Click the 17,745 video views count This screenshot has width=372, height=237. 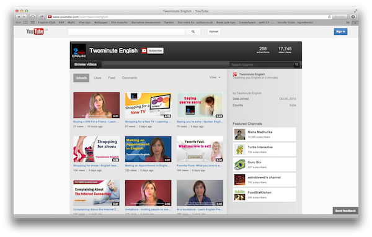point(285,50)
